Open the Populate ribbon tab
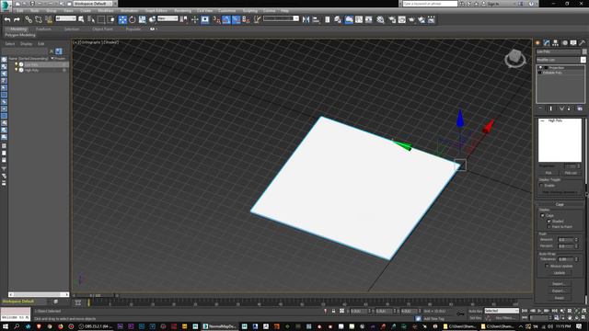 133,29
